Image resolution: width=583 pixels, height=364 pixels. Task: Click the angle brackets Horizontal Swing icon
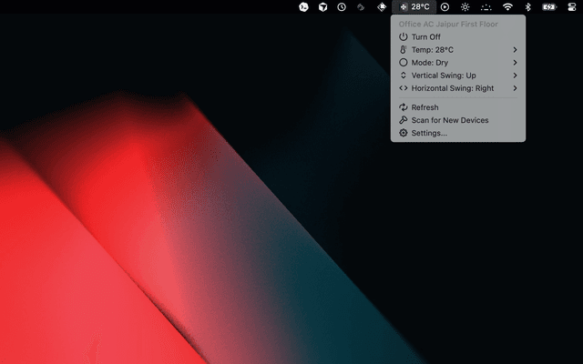coord(403,88)
